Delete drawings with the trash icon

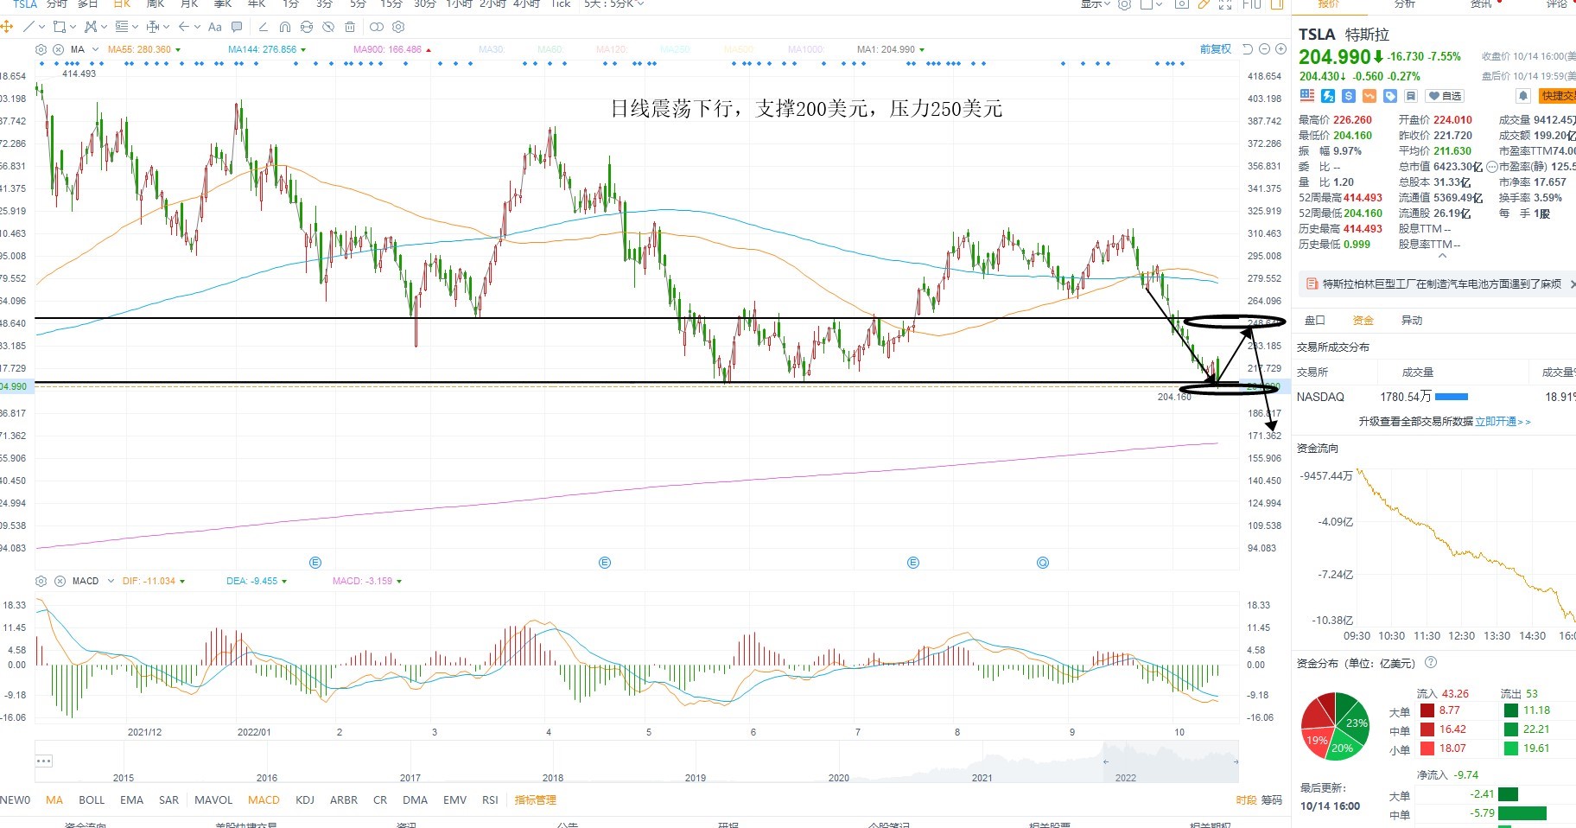(x=350, y=27)
